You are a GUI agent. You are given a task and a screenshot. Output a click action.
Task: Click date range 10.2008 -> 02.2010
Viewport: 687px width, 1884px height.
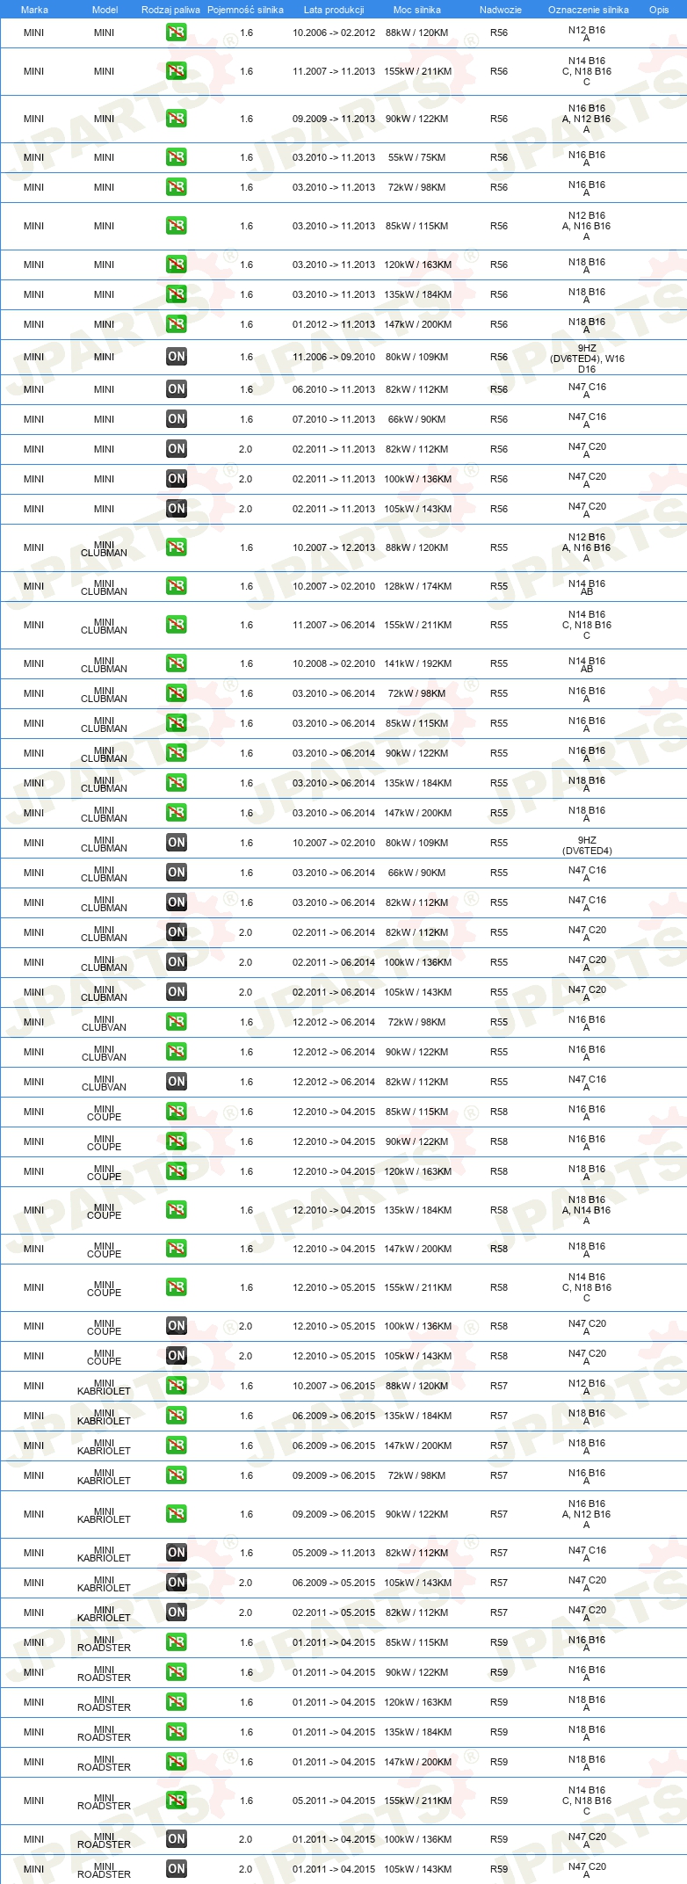(334, 663)
